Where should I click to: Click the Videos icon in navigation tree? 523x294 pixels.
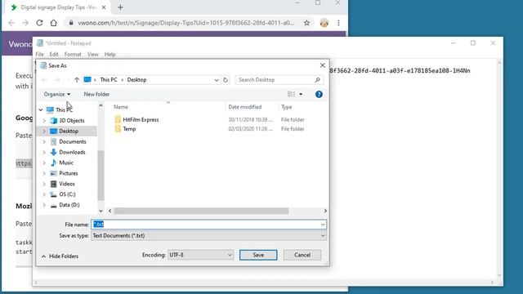pyautogui.click(x=53, y=184)
